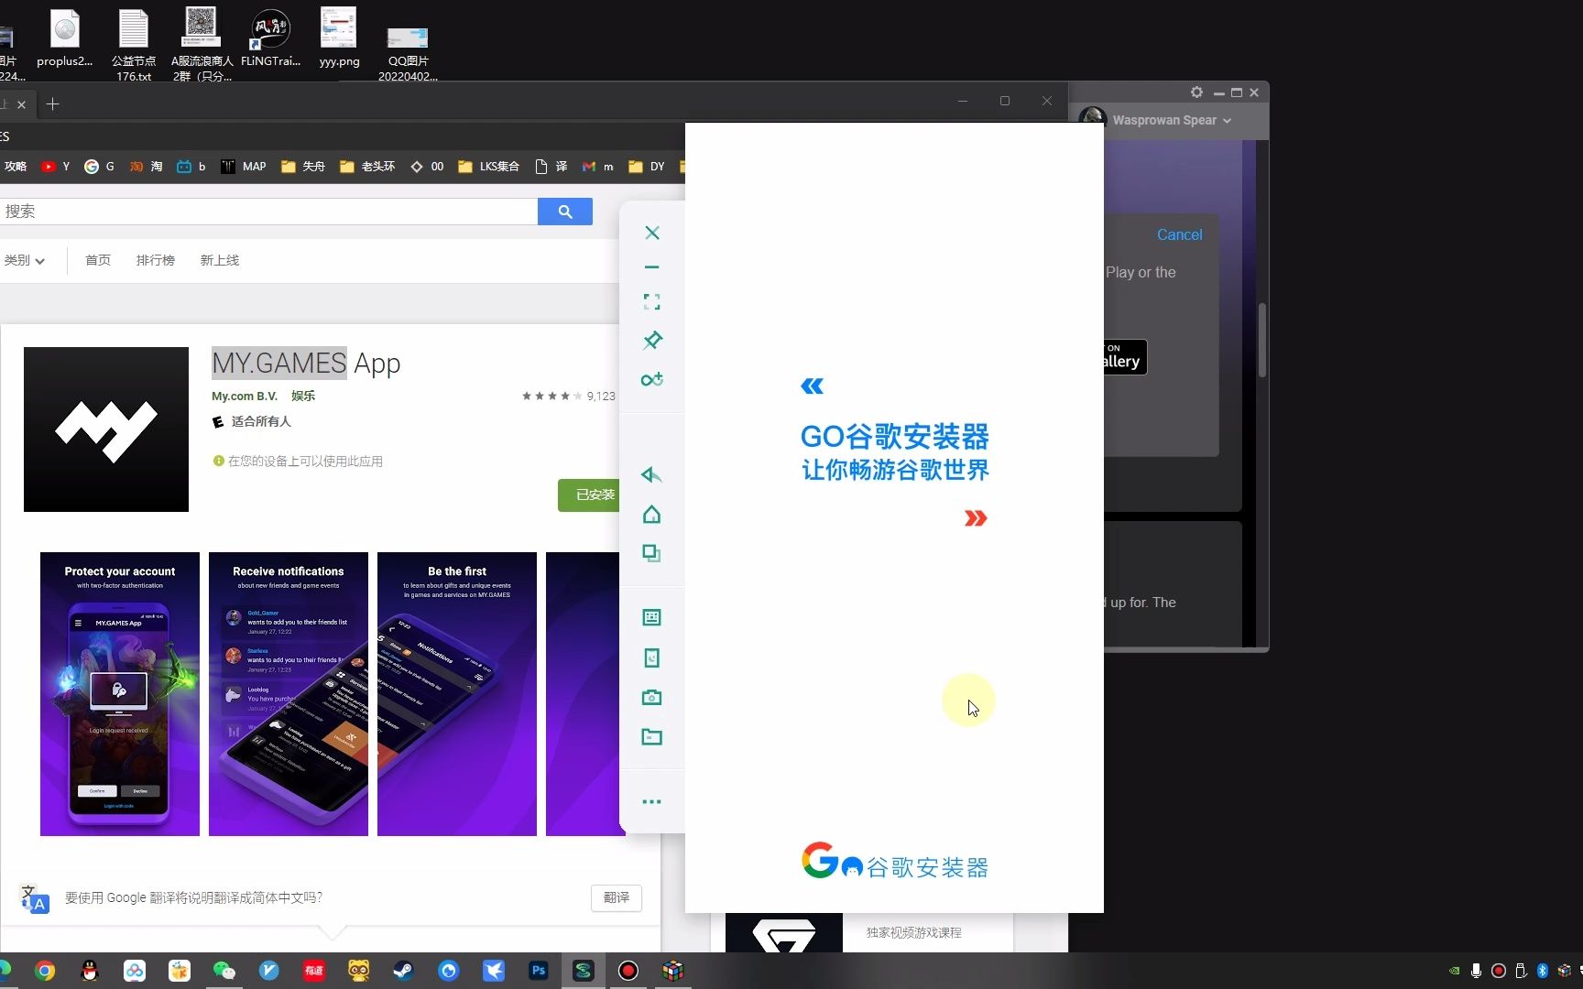
Task: Open the LKS集合 bookmark folder
Action: [x=489, y=167]
